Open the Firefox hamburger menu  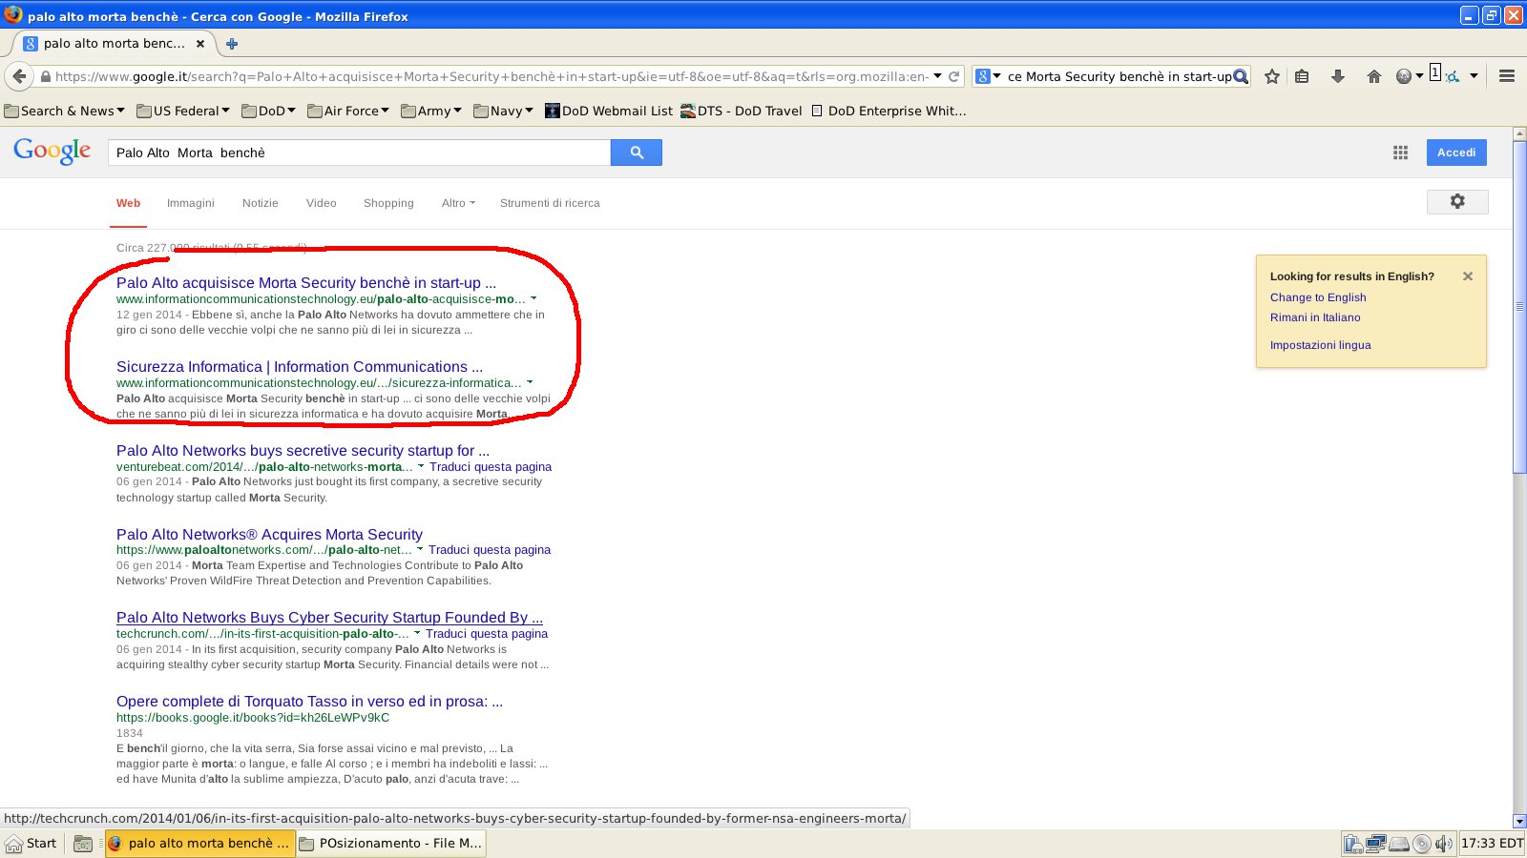[1507, 76]
